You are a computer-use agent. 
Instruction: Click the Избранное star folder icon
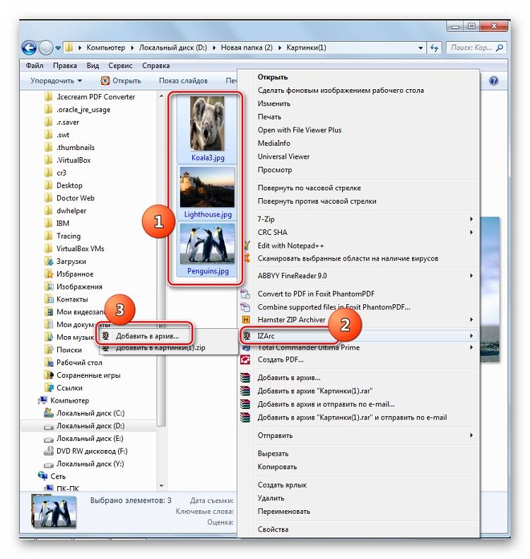pyautogui.click(x=49, y=274)
